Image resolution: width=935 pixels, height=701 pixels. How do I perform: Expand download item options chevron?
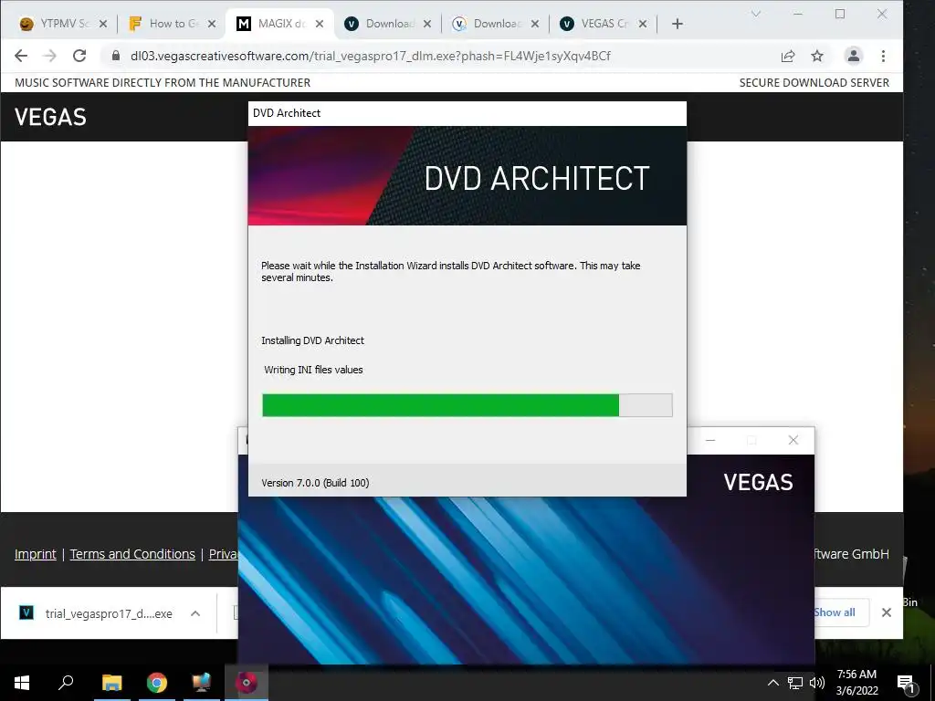click(x=195, y=613)
